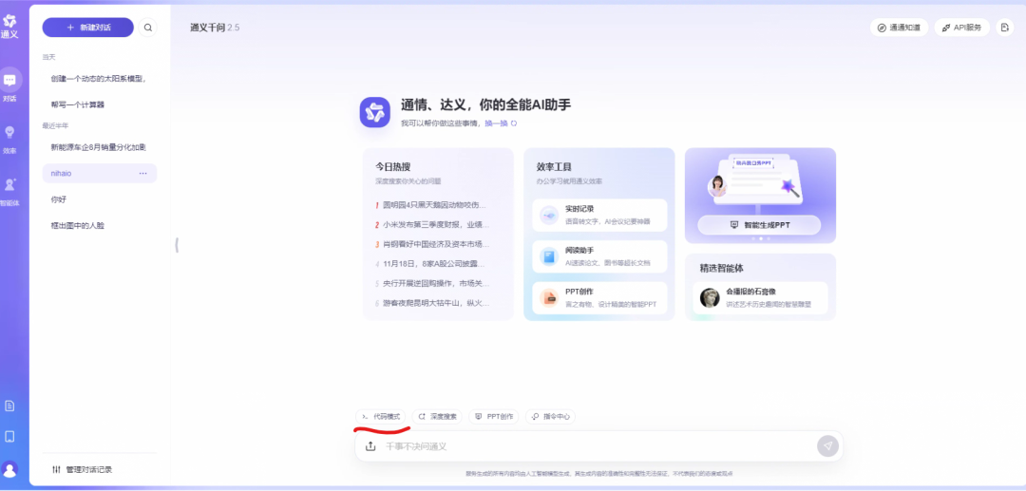Open the 阅读助手 tool card
This screenshot has width=1026, height=491.
[599, 256]
